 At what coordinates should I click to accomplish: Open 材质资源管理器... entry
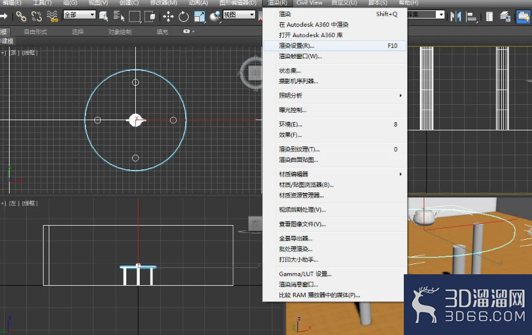coord(335,195)
